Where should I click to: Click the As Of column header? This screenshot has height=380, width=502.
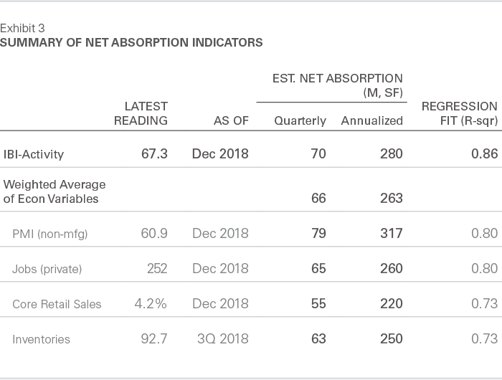pyautogui.click(x=231, y=120)
